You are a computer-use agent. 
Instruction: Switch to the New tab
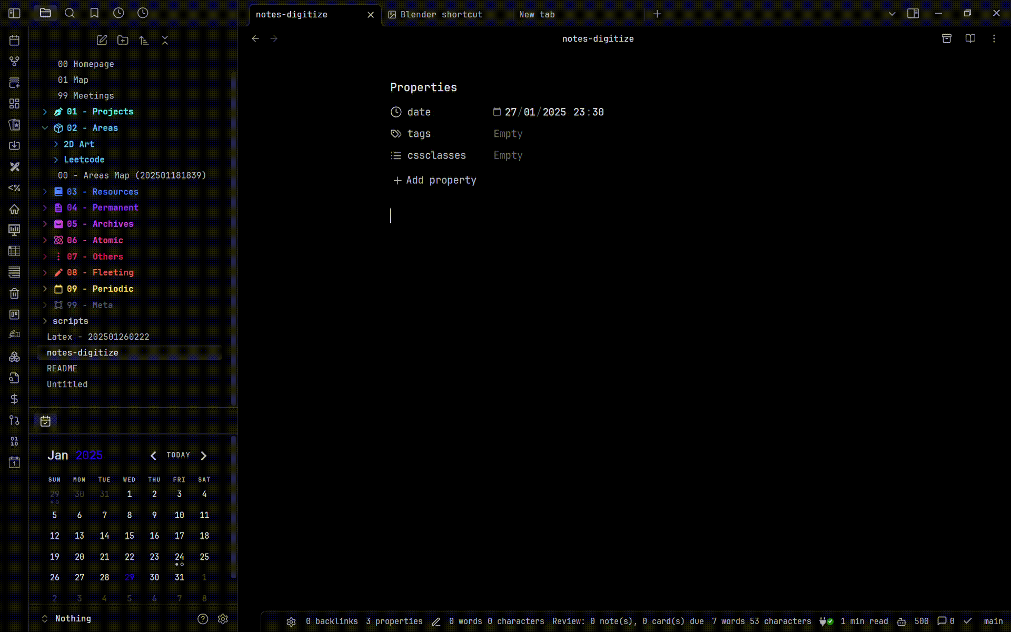point(537,15)
